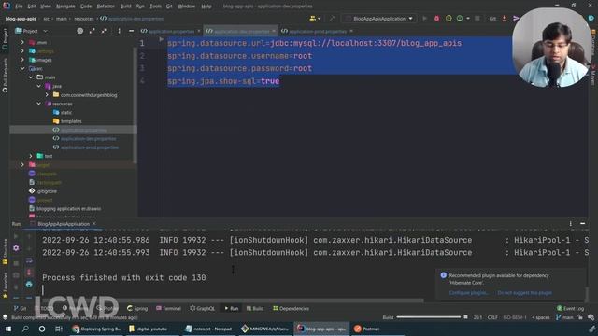The width and height of the screenshot is (598, 336).
Task: Click the Windows Start button
Action: (x=8, y=329)
